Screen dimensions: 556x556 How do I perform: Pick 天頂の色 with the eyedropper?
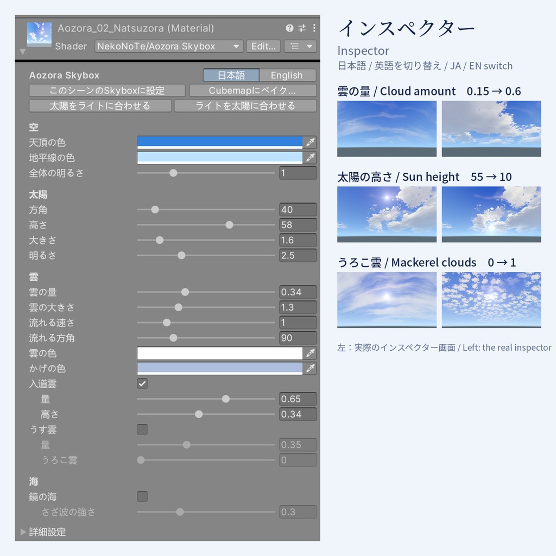(310, 143)
